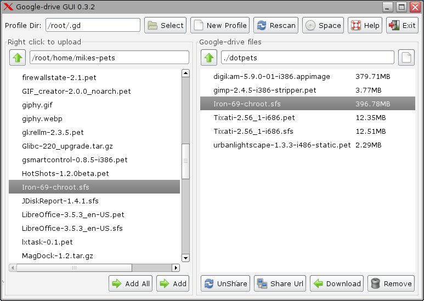Select Iron-69-chroot.sfs in local list
This screenshot has width=424, height=301.
coord(94,187)
